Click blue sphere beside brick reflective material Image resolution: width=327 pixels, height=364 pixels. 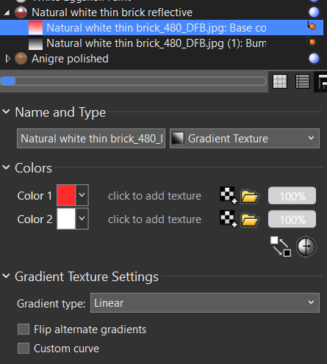coord(314,12)
